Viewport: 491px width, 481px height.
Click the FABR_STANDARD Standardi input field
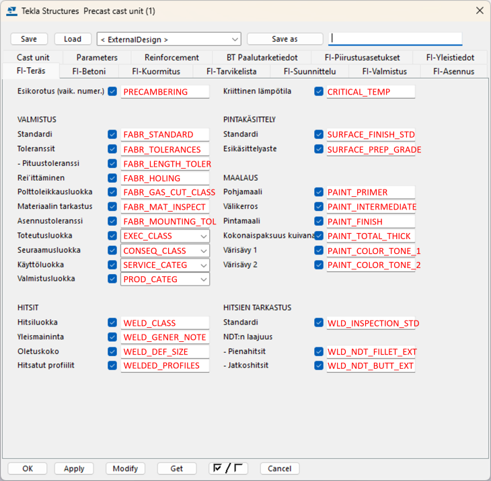tap(165, 134)
